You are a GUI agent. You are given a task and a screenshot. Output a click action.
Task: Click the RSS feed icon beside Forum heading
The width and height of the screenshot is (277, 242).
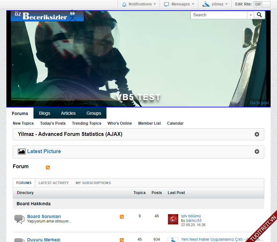pos(48,168)
